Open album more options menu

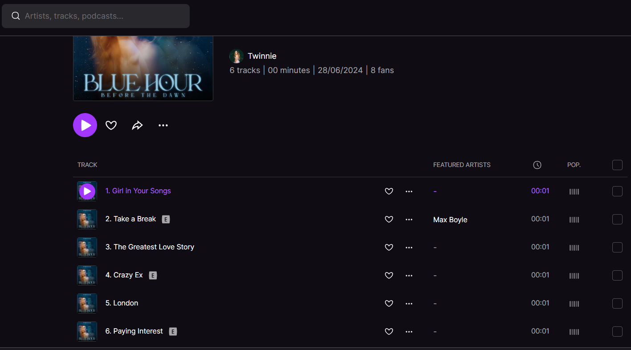click(163, 126)
